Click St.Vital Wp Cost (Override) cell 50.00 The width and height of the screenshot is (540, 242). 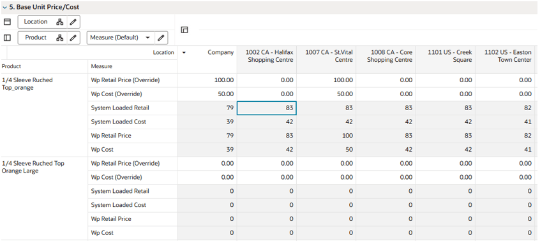tap(326, 94)
